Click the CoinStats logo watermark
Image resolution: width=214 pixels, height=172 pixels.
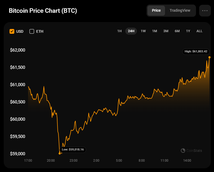(x=191, y=151)
